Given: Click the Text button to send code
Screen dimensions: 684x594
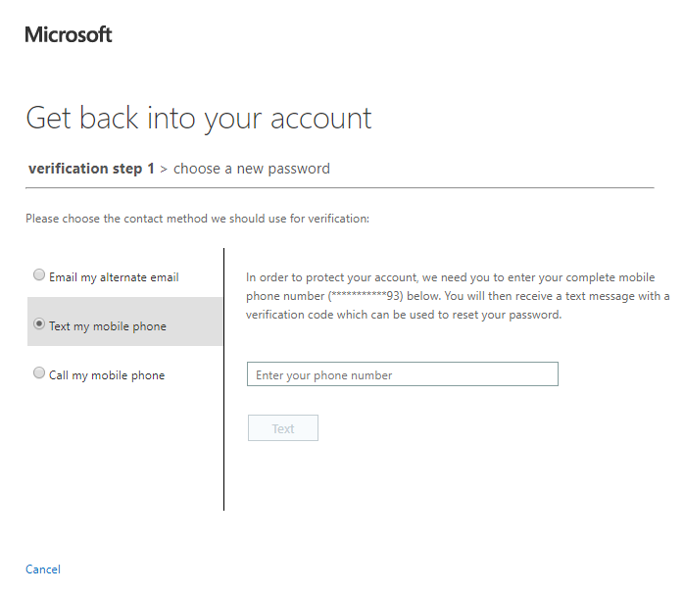Looking at the screenshot, I should point(282,427).
